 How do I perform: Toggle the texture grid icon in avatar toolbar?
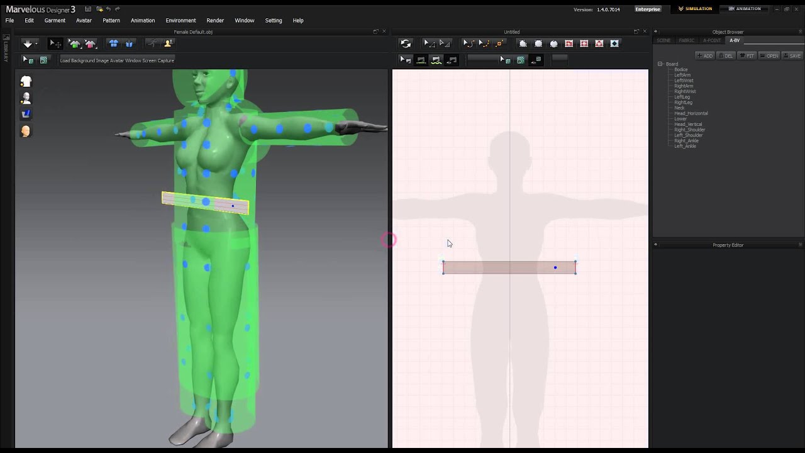pyautogui.click(x=43, y=60)
